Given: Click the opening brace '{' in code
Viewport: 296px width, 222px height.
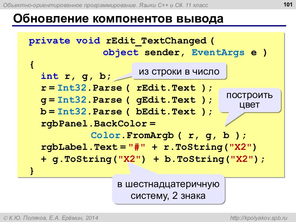Looking at the screenshot, I should 32,65.
